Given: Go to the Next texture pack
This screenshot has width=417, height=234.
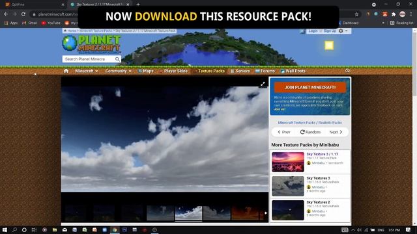Looking at the screenshot, I should coord(336,132).
